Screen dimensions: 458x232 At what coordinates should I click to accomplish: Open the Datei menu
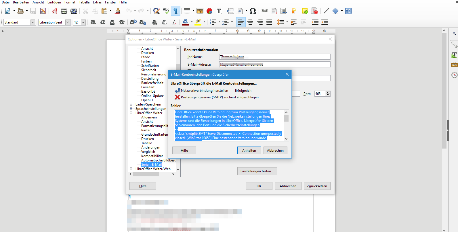click(x=5, y=2)
